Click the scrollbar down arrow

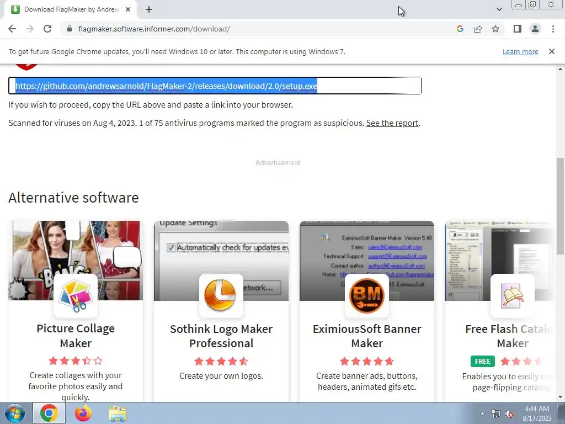click(x=560, y=397)
